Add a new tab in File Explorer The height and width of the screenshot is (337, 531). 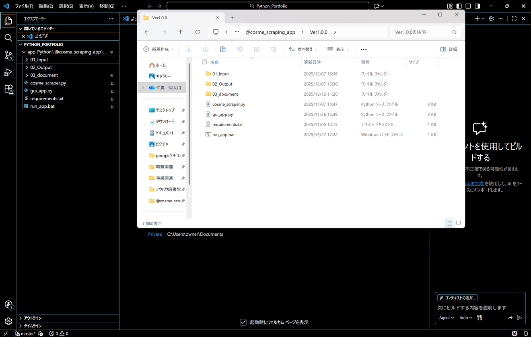233,18
